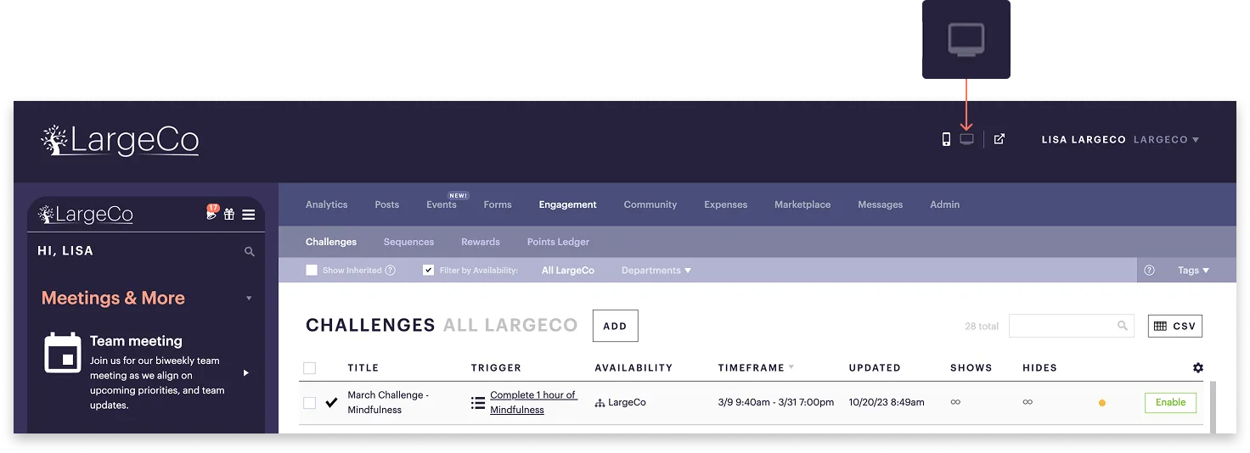The height and width of the screenshot is (453, 1250).
Task: Click the table vertical scrollbar
Action: pos(1213,407)
